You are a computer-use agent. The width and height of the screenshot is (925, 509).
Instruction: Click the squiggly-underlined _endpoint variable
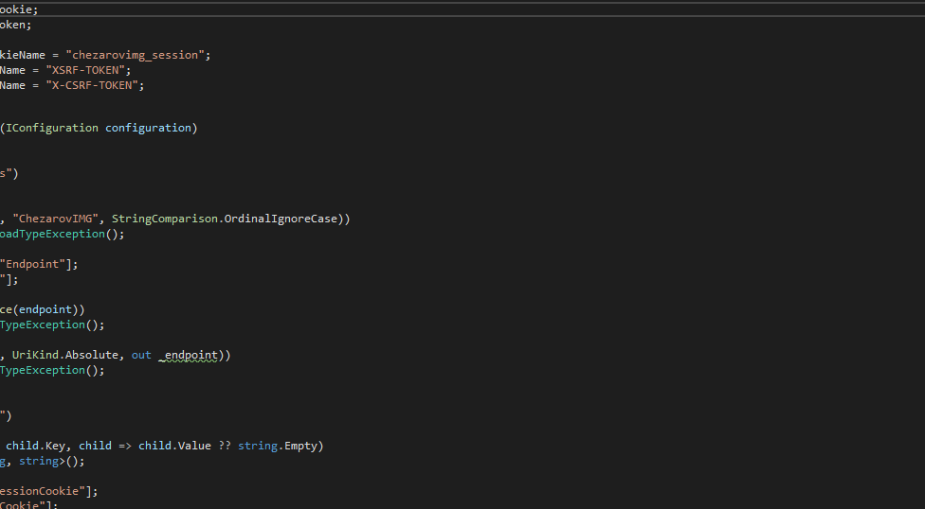click(190, 355)
